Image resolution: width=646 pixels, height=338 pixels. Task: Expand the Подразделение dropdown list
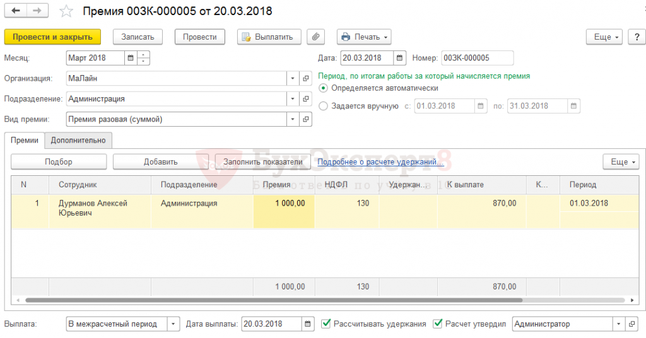293,99
